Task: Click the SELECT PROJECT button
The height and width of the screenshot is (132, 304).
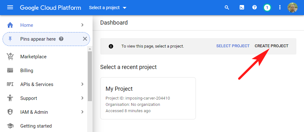Action: tap(233, 46)
